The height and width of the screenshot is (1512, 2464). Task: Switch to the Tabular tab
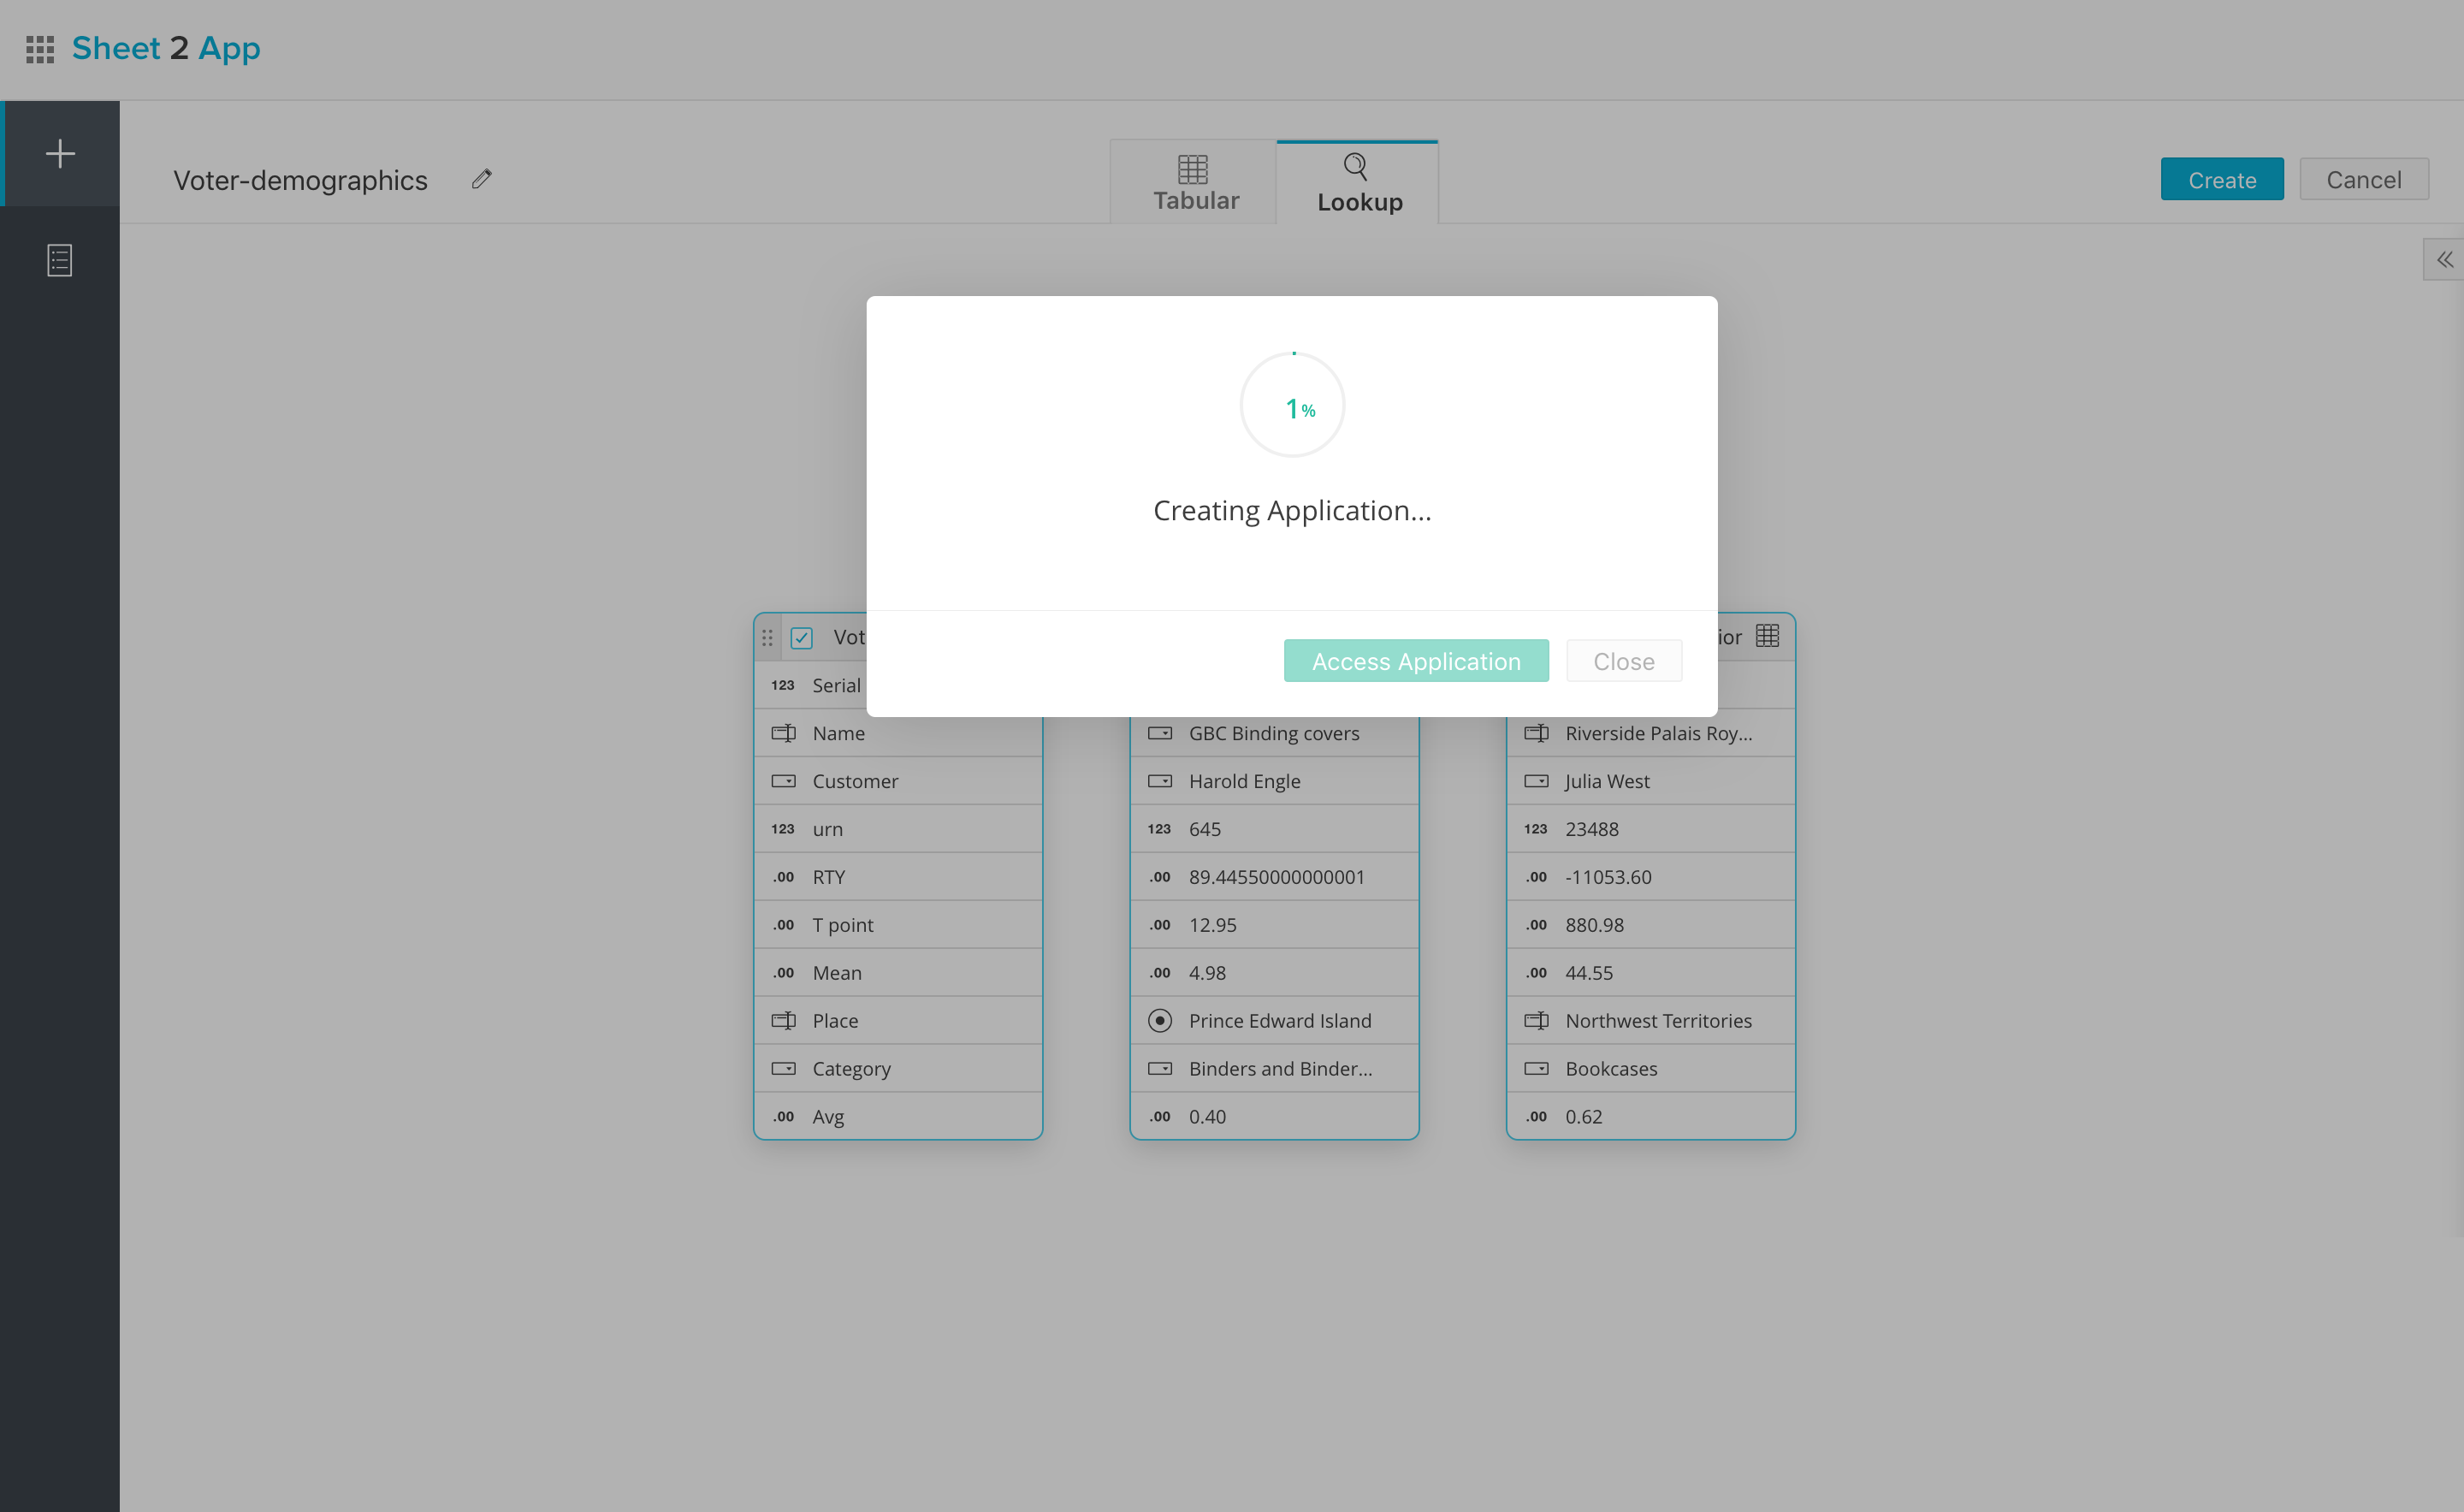[1195, 183]
